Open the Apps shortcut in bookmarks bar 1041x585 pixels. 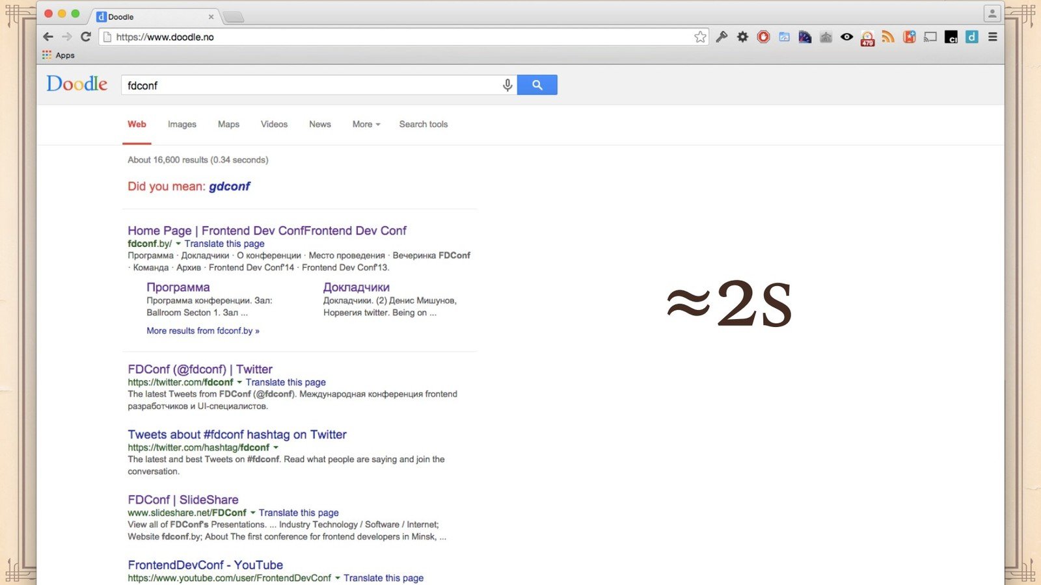point(59,55)
